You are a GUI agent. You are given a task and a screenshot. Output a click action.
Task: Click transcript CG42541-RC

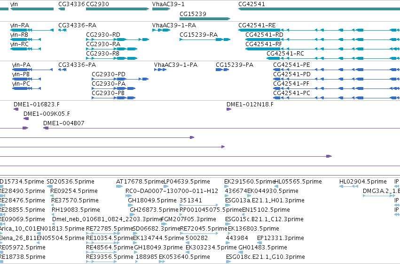coord(285,54)
